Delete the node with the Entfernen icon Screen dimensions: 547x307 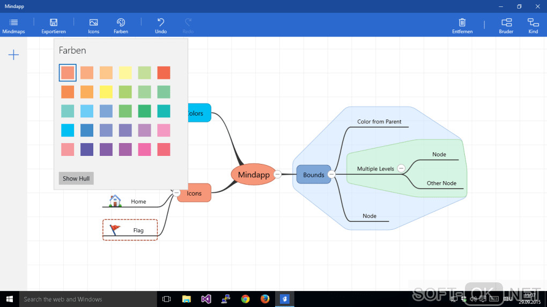[x=462, y=23]
